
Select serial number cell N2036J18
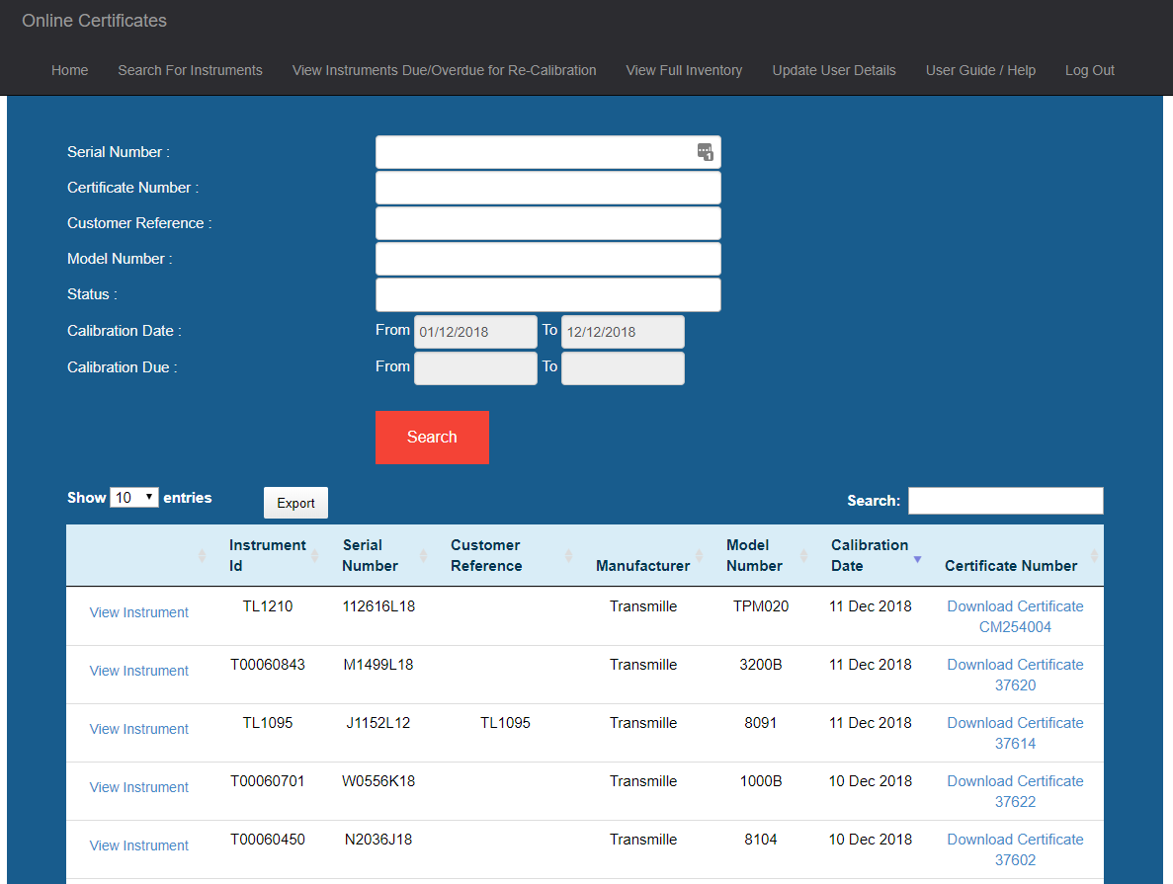(378, 840)
